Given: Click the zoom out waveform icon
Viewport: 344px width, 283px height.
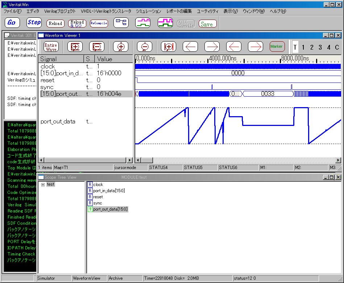Looking at the screenshot, I should pyautogui.click(x=98, y=47).
